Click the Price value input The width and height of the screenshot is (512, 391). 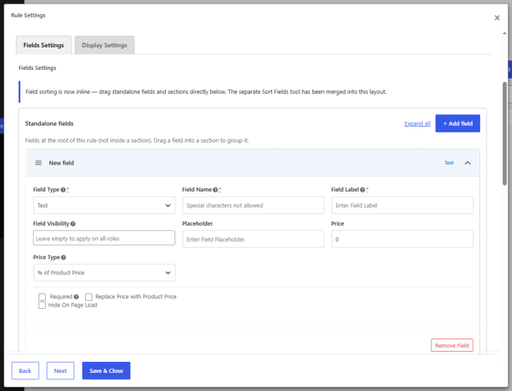pyautogui.click(x=402, y=239)
